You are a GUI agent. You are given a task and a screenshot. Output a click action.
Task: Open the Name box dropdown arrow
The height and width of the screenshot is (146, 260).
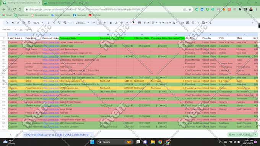pos(15,30)
